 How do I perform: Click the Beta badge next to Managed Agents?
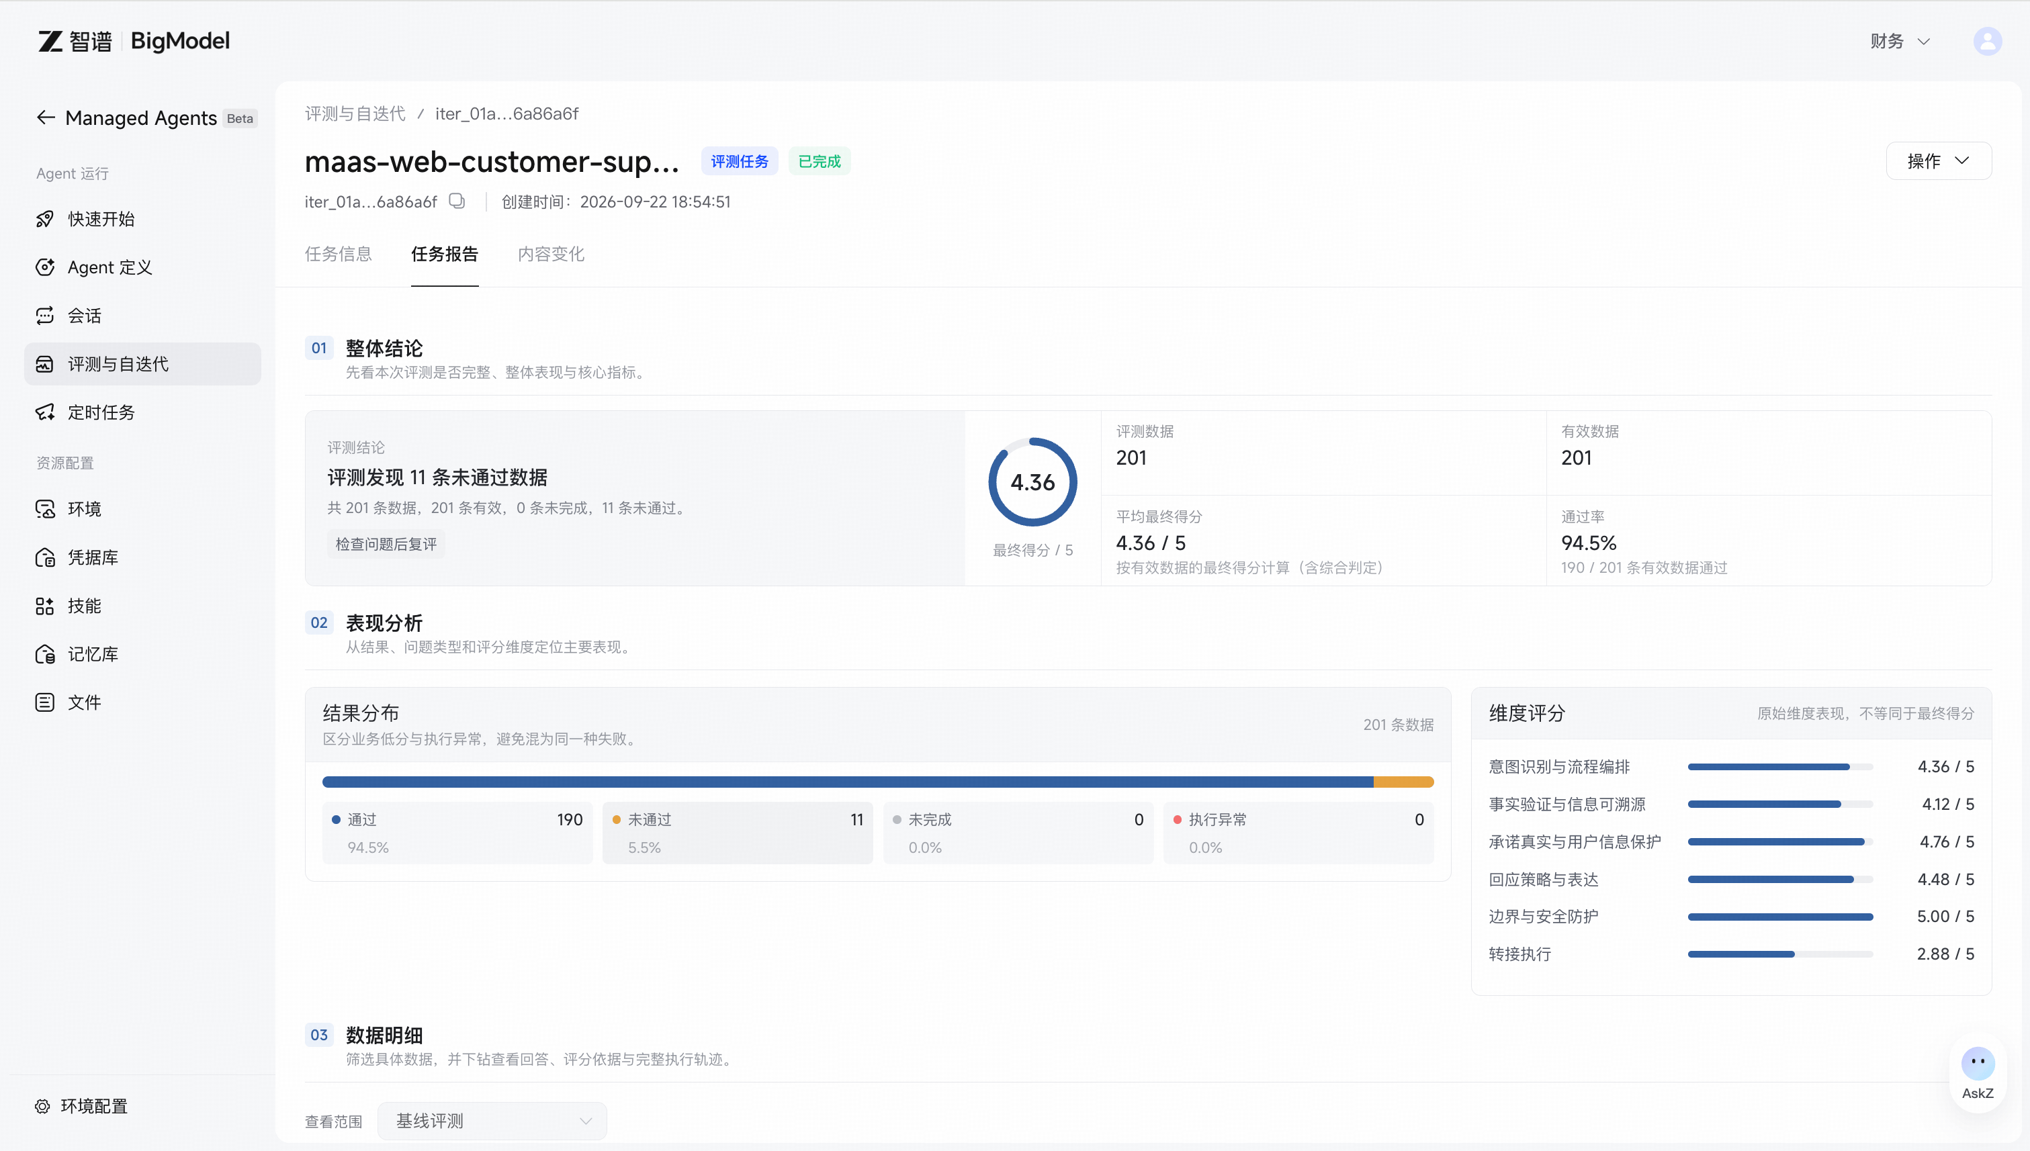(240, 119)
